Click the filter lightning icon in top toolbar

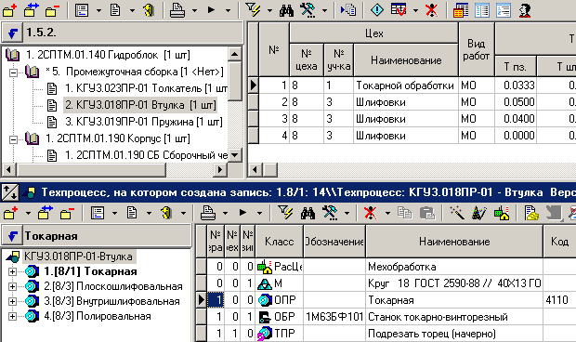(253, 10)
